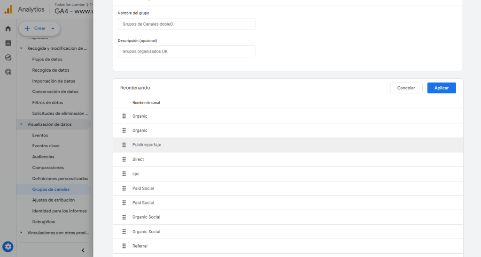Open the Reports chart icon
This screenshot has width=481, height=257.
coord(8,43)
